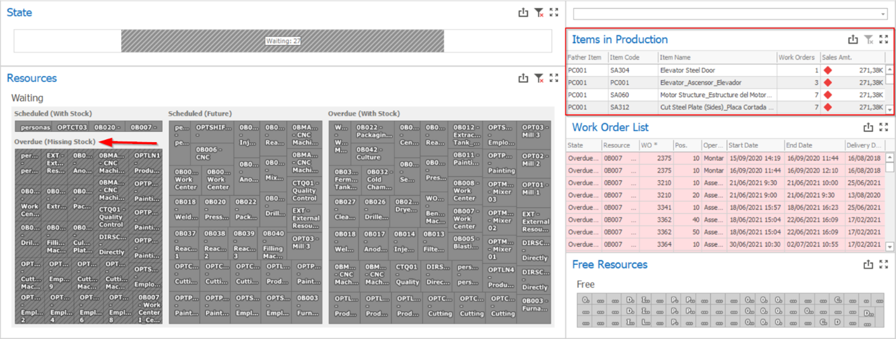Maximize the Resources panel
Image resolution: width=896 pixels, height=339 pixels.
point(554,78)
